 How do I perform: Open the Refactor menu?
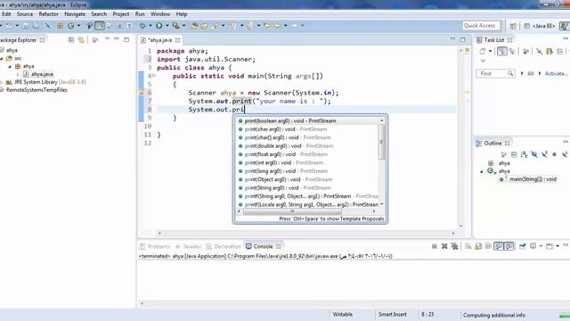pyautogui.click(x=48, y=14)
